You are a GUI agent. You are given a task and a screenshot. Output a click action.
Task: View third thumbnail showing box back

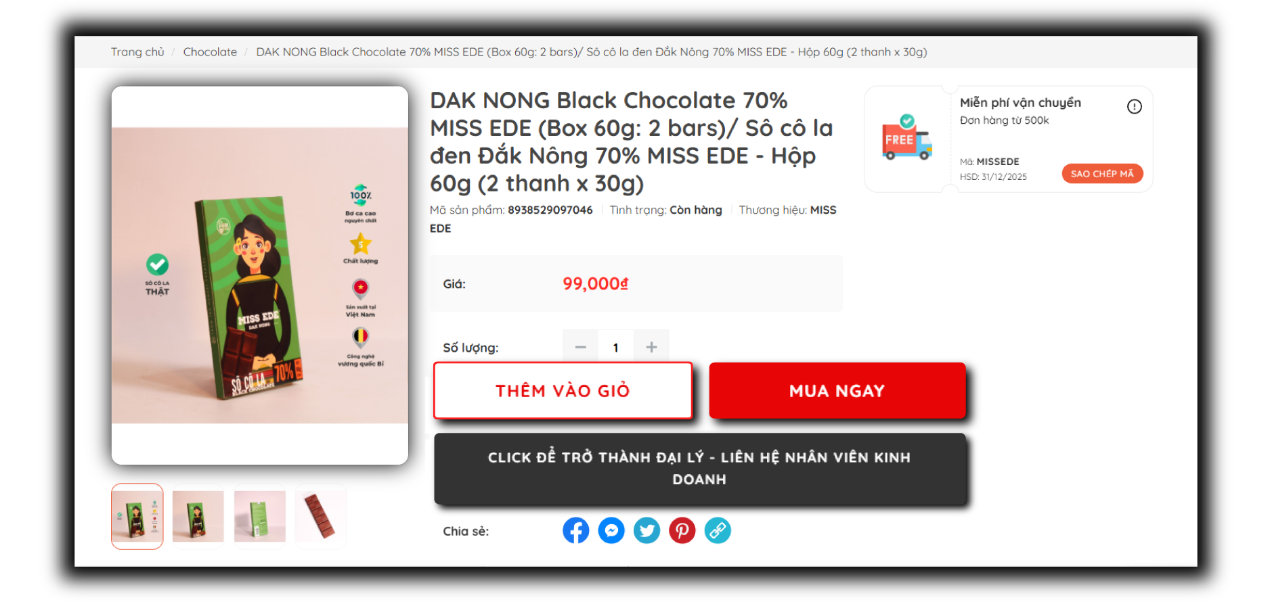[260, 516]
